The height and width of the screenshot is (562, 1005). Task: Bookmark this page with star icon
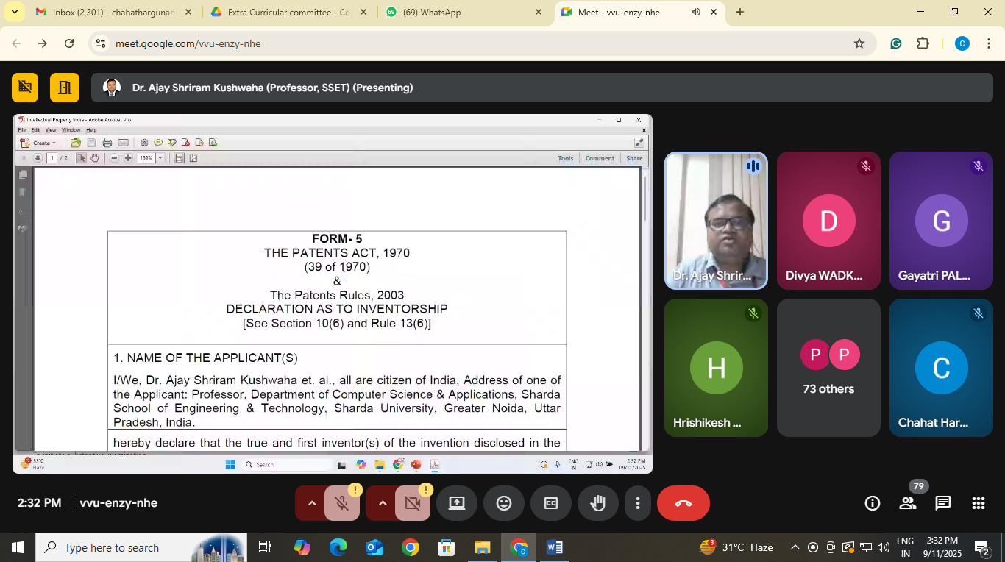tap(859, 43)
